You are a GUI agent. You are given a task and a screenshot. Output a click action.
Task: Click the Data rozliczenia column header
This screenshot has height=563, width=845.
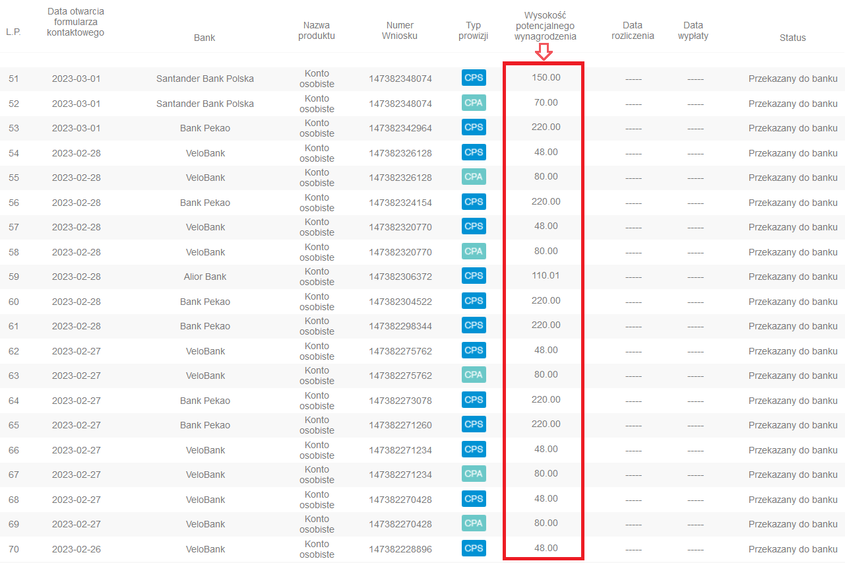pyautogui.click(x=633, y=30)
